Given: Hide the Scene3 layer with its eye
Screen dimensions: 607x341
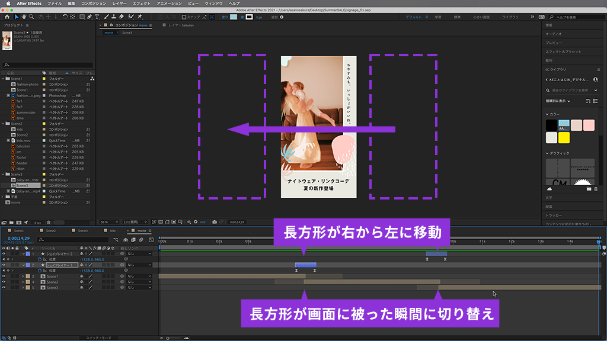Looking at the screenshot, I should pos(4,288).
